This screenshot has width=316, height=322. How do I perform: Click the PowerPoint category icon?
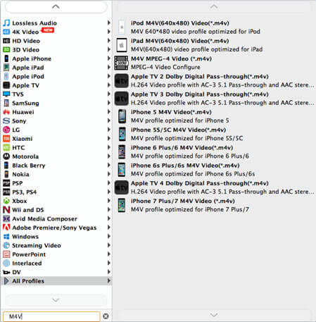point(6,254)
